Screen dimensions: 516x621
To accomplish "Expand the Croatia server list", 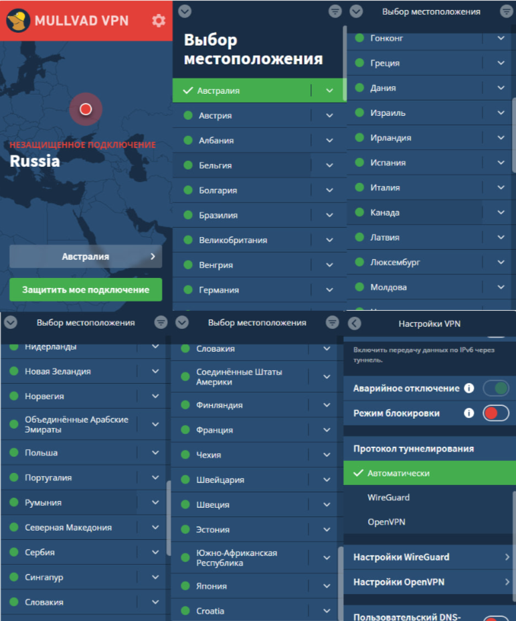I will [x=327, y=611].
